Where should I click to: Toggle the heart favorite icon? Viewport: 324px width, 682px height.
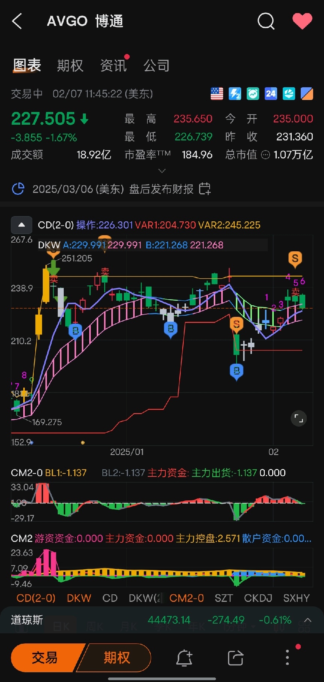pos(302,21)
